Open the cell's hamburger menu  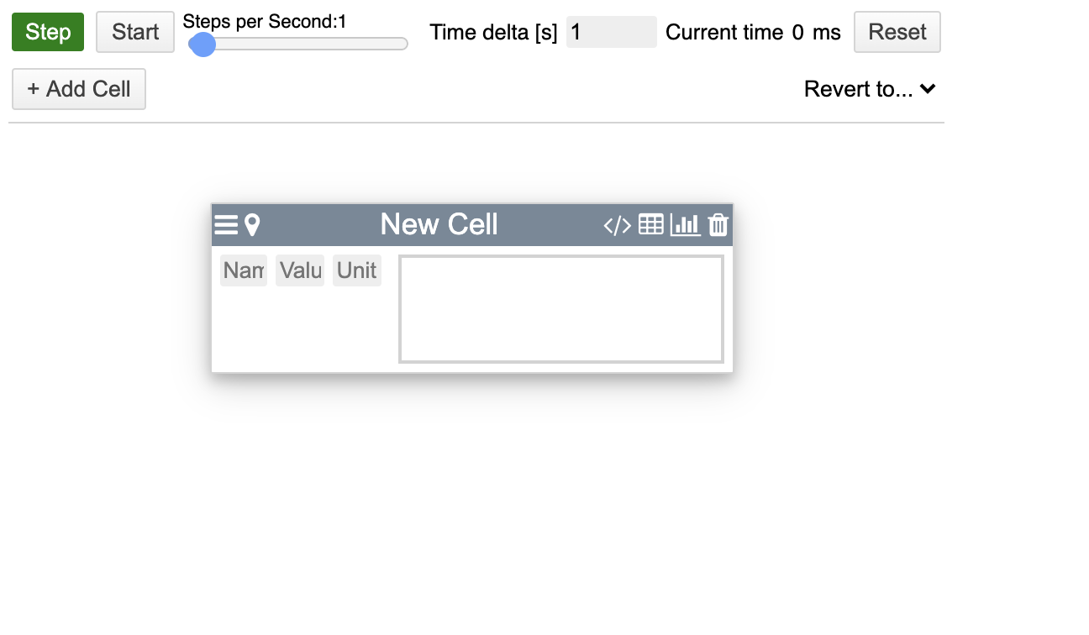[x=225, y=225]
